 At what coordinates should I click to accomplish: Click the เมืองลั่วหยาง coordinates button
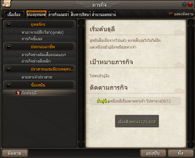pos(137,121)
